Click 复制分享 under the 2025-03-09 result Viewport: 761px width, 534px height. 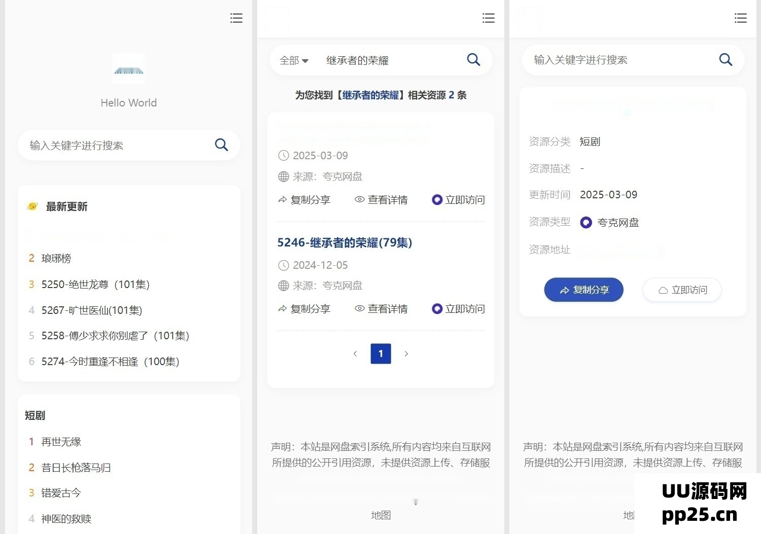(x=304, y=200)
